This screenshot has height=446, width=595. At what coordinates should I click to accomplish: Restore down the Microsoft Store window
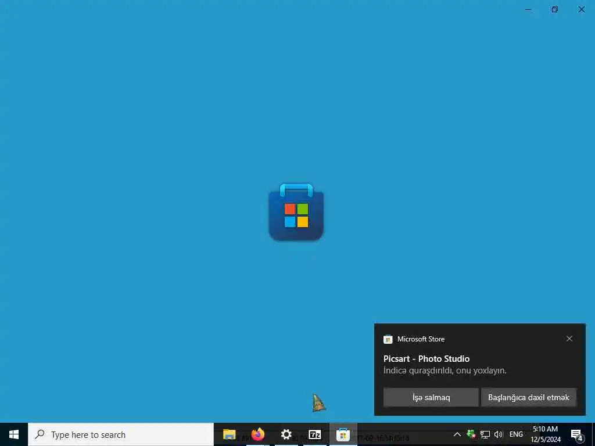pyautogui.click(x=554, y=9)
